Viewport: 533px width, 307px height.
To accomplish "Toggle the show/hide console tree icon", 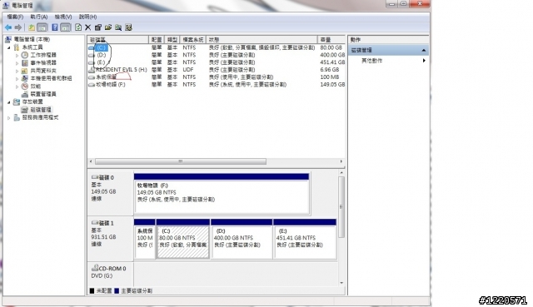I will click(42, 27).
